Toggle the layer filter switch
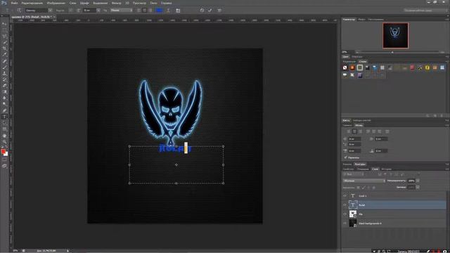 pyautogui.click(x=418, y=174)
